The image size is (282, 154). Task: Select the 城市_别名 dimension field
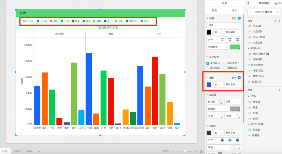click(258, 76)
